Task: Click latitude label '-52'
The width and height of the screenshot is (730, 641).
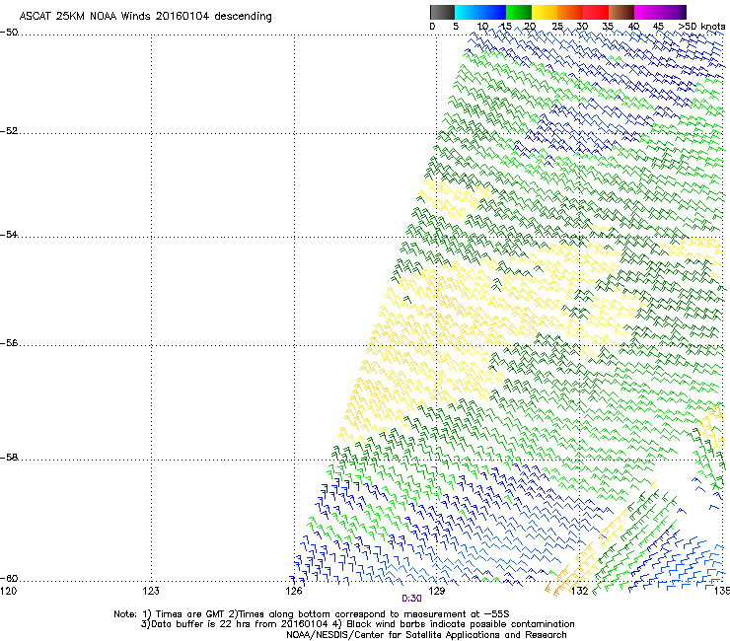Action: pos(10,131)
